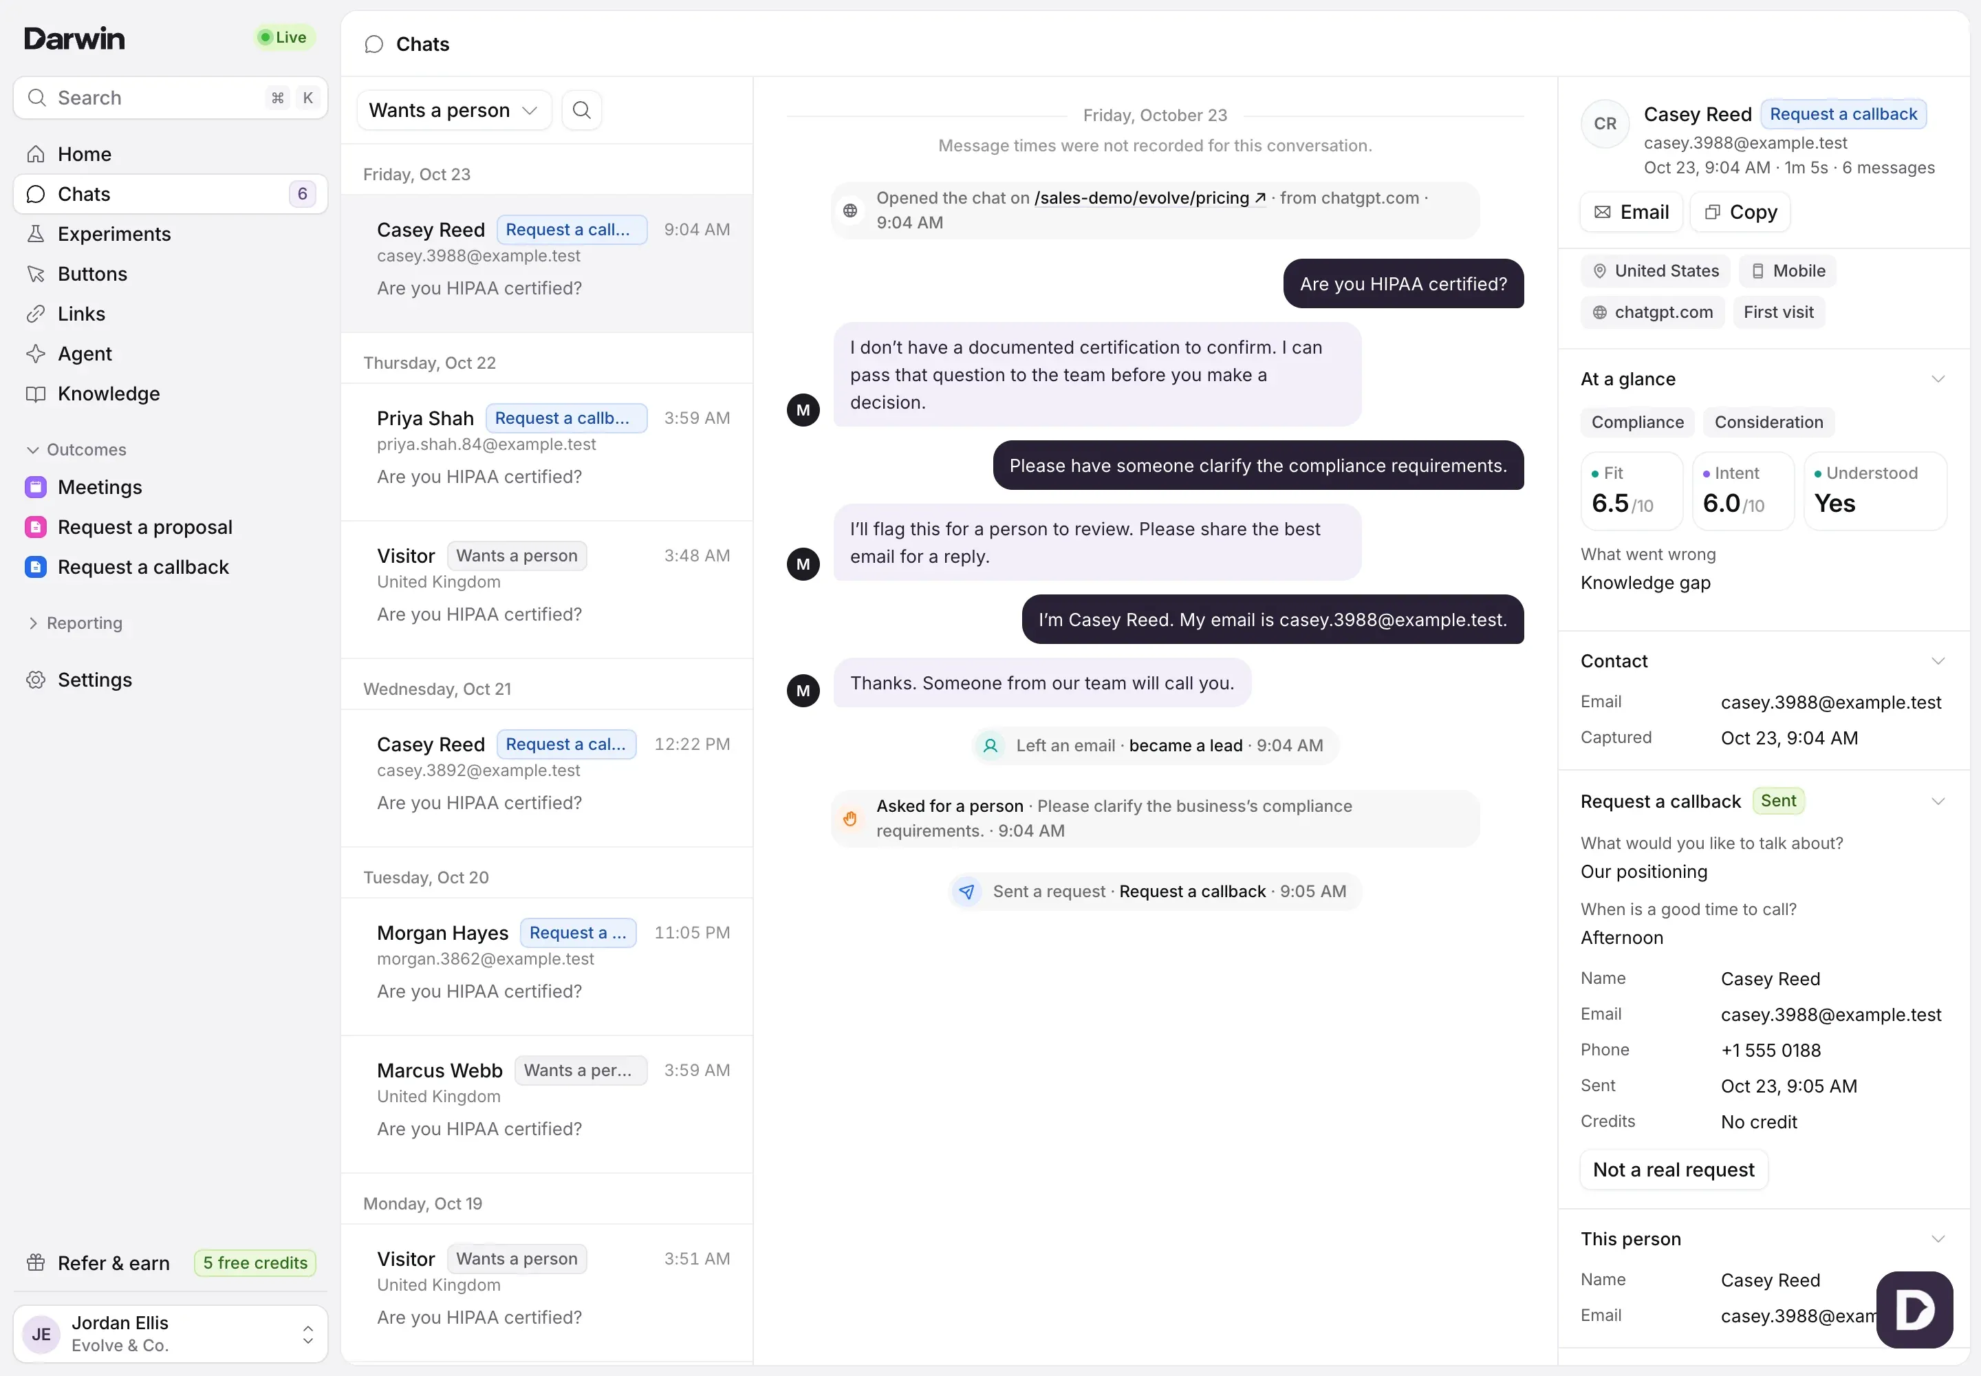This screenshot has height=1376, width=1981.
Task: Open /sales-demo/evolve/pricing link
Action: coord(1150,198)
